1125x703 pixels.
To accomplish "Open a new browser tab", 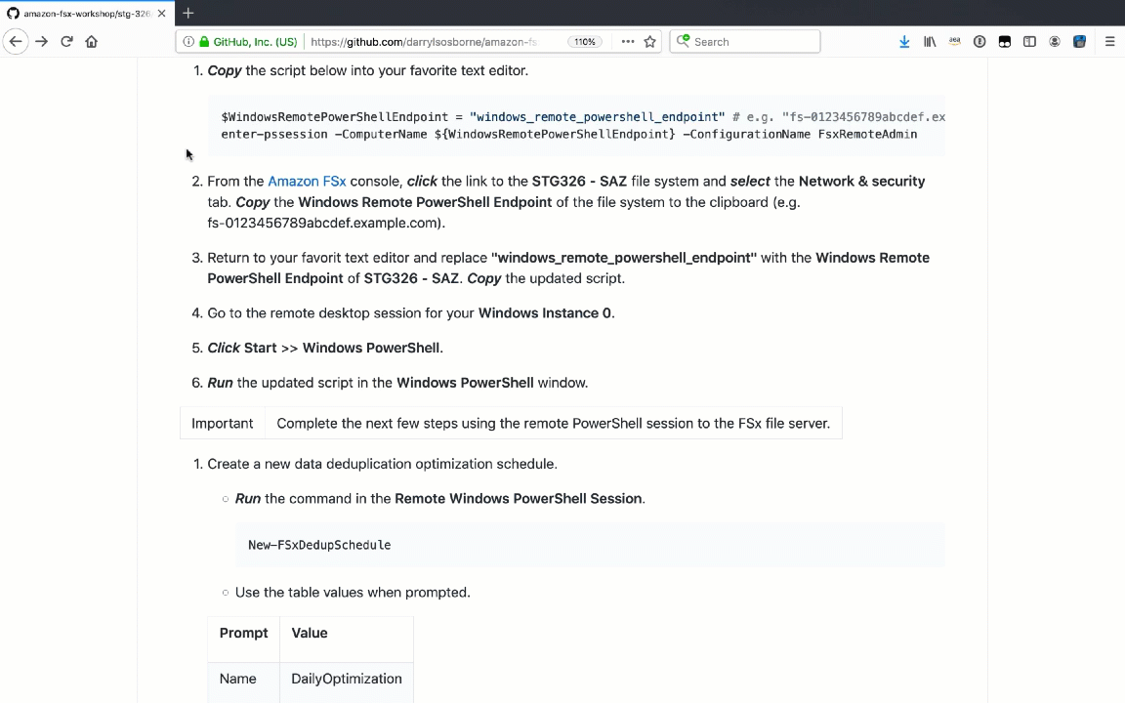I will coord(187,13).
